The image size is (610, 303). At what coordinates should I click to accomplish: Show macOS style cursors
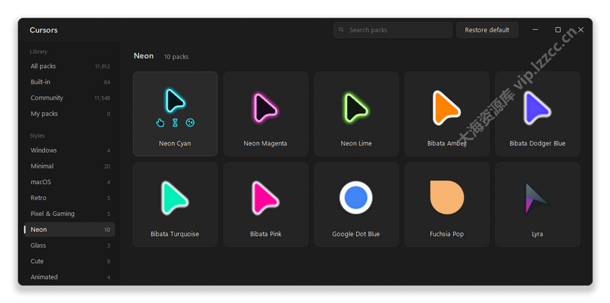point(69,182)
